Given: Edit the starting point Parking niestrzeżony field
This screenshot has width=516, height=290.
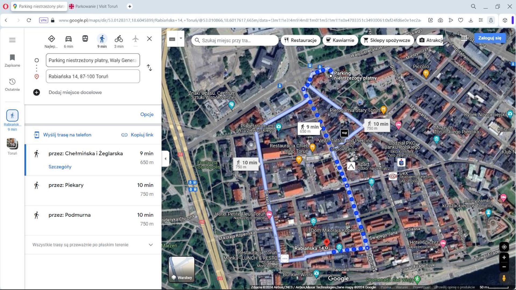Looking at the screenshot, I should coord(93,60).
